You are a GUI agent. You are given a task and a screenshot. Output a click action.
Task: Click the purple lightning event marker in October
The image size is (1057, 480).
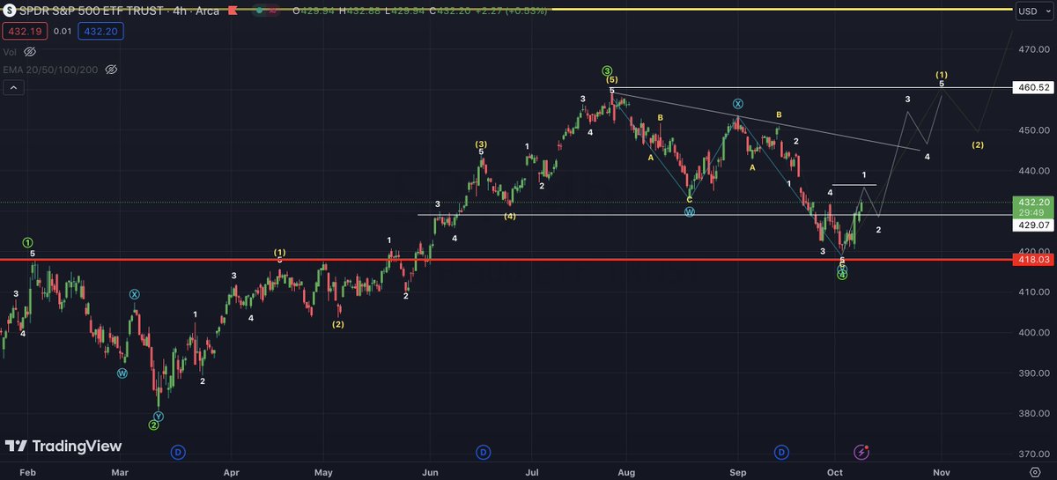click(862, 453)
